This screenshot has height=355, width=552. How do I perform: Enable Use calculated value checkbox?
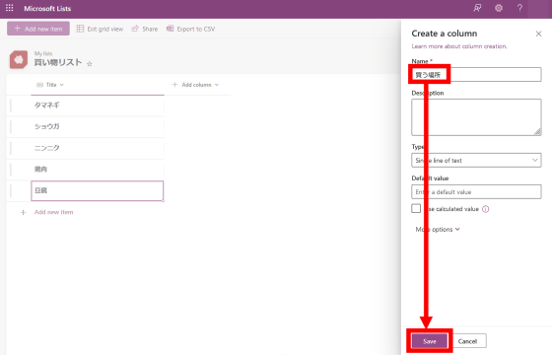[416, 208]
